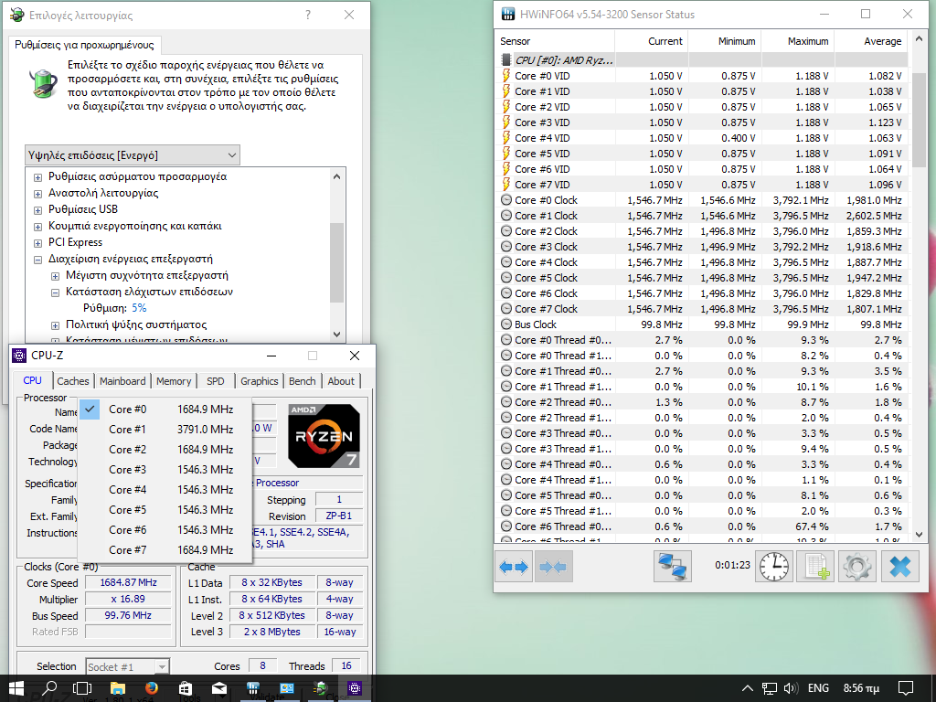Switch to CPU-Z Caches tab
The height and width of the screenshot is (702, 936).
[x=73, y=381]
